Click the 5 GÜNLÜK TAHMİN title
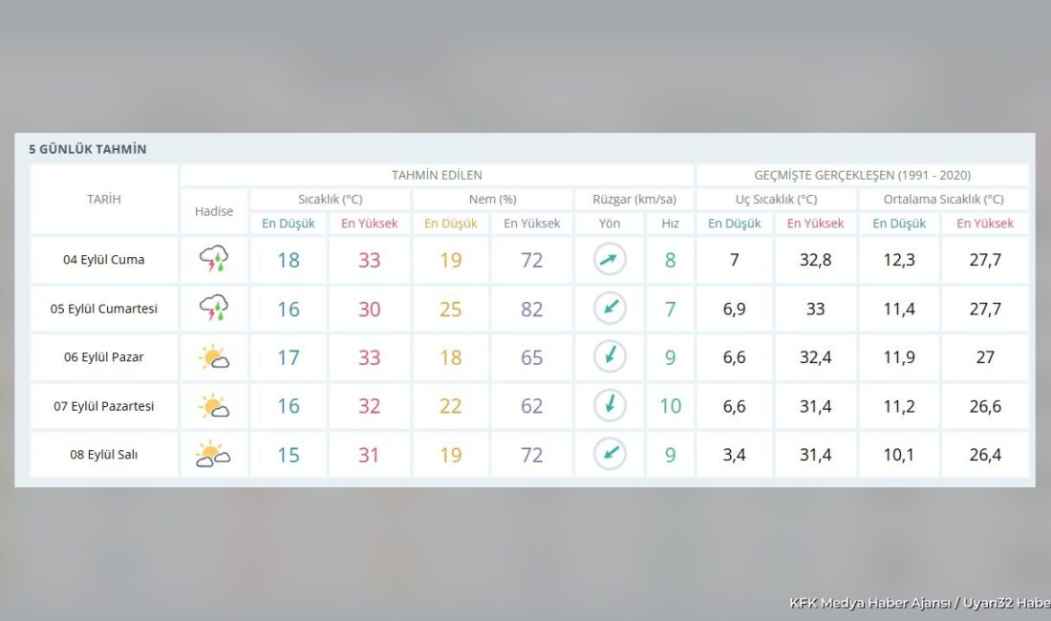This screenshot has width=1051, height=621. point(87,149)
